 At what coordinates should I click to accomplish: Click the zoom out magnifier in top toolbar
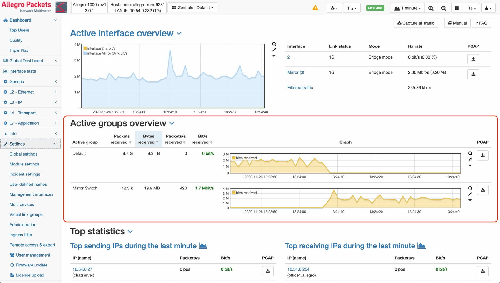[x=443, y=8]
